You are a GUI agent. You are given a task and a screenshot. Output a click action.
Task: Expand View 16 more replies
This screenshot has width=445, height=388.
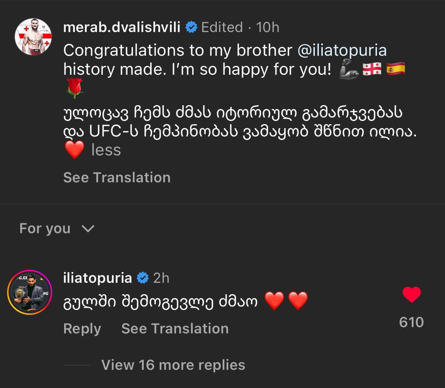click(x=173, y=365)
